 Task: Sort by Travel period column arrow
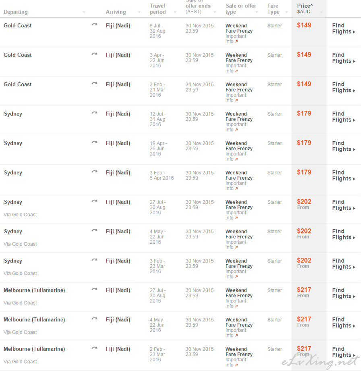point(175,12)
